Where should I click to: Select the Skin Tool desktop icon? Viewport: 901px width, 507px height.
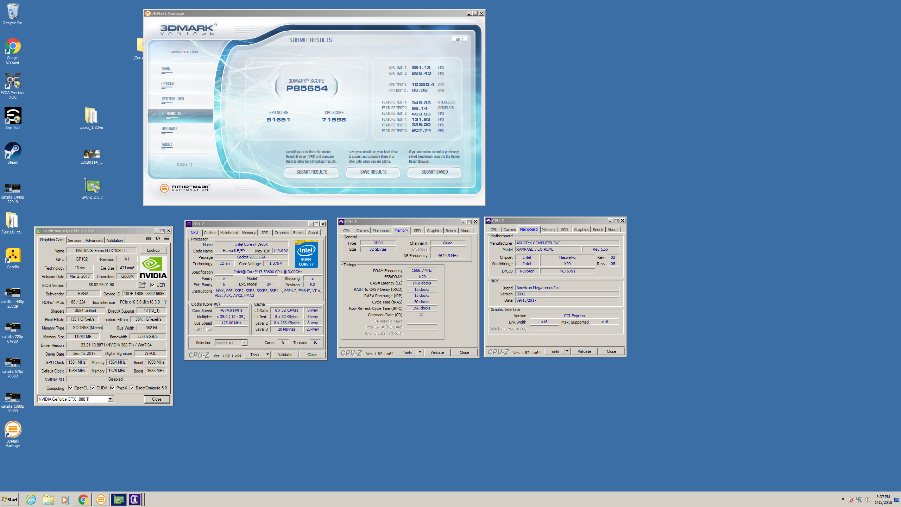coord(13,118)
